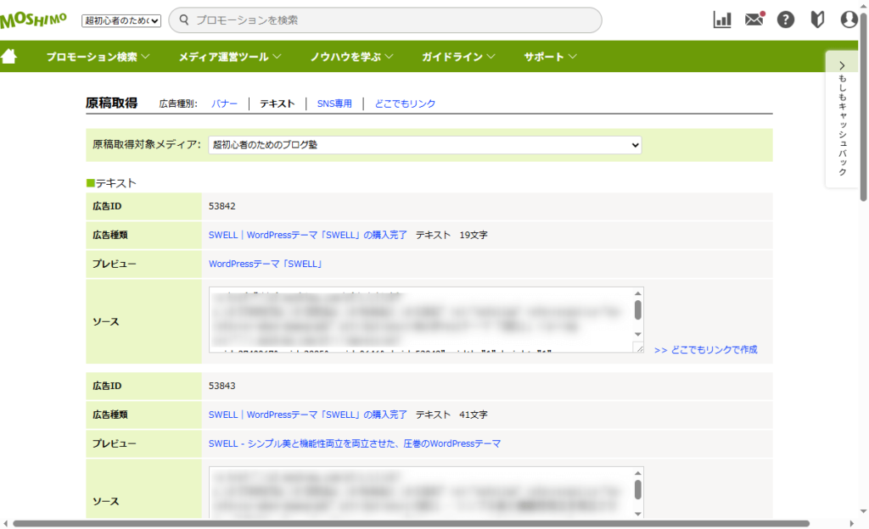This screenshot has height=529, width=869.
Task: Click ad ID value 53842
Action: [222, 206]
